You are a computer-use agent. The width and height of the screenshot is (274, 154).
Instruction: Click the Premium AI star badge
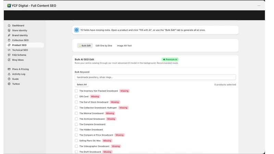(x=170, y=60)
